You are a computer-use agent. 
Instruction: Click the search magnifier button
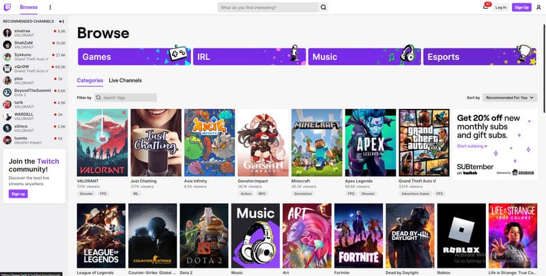point(324,7)
